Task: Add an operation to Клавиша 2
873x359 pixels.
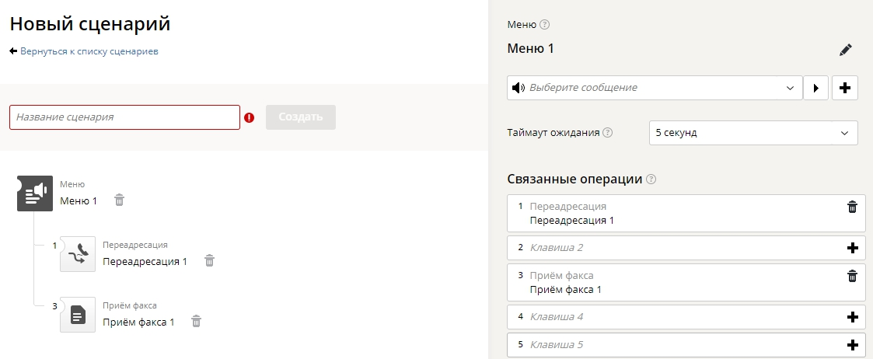Action: pyautogui.click(x=852, y=248)
